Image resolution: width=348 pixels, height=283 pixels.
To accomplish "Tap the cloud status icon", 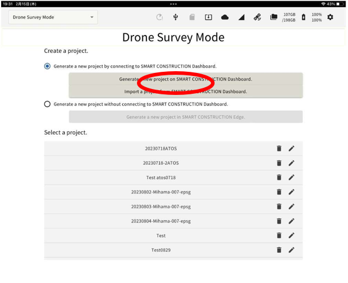I will [x=225, y=17].
